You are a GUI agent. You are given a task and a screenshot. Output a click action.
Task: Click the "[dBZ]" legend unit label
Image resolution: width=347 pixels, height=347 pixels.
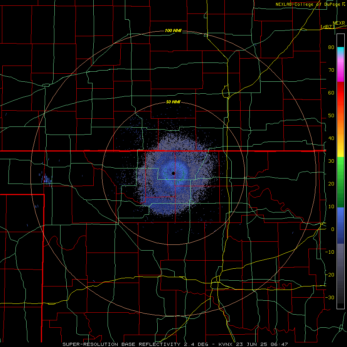coord(327,27)
